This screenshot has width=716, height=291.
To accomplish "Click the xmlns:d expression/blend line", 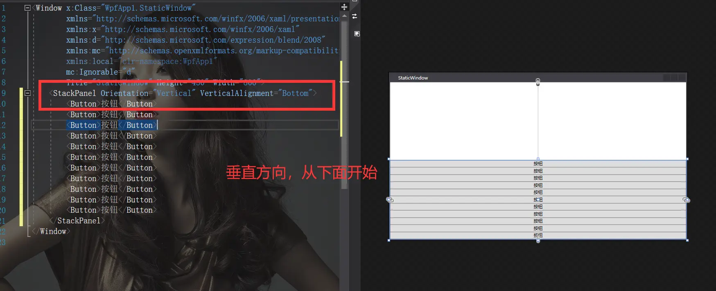I will (x=196, y=40).
